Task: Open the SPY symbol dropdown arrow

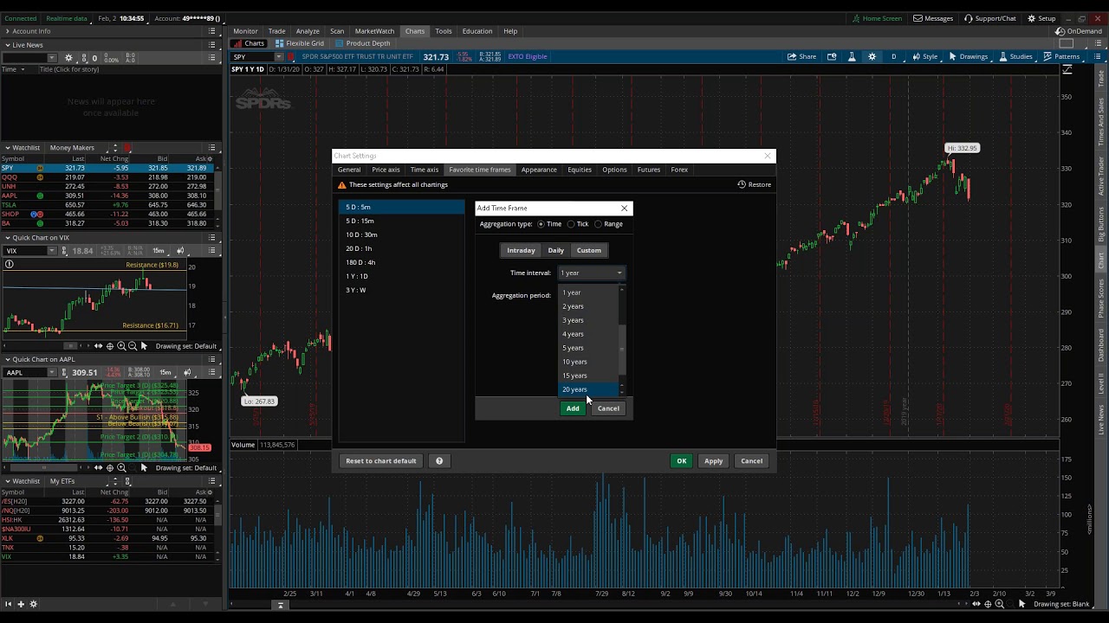Action: coord(278,57)
